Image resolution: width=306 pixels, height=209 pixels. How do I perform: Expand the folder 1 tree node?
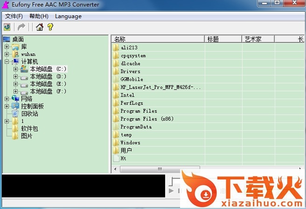[x=7, y=121]
